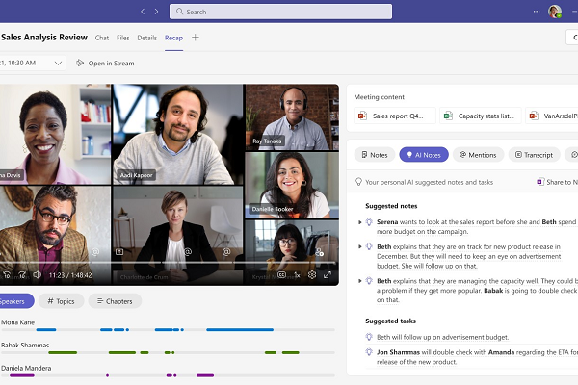Viewport: 578px width, 385px height.
Task: Switch to the Chapters view
Action: tap(115, 301)
